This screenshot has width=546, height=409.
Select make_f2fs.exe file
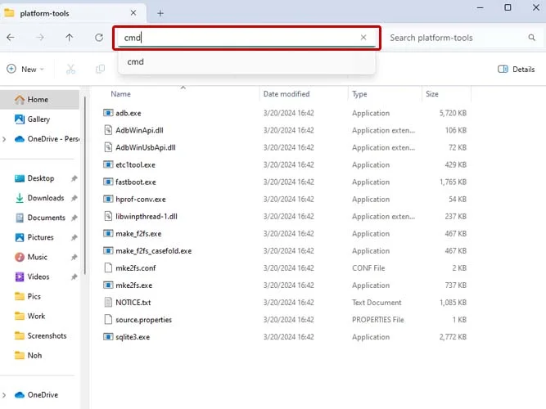[138, 234]
